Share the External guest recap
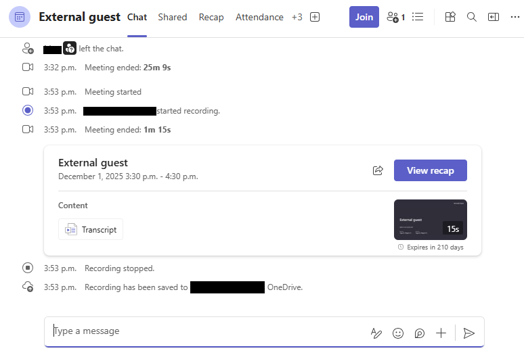 pyautogui.click(x=378, y=170)
